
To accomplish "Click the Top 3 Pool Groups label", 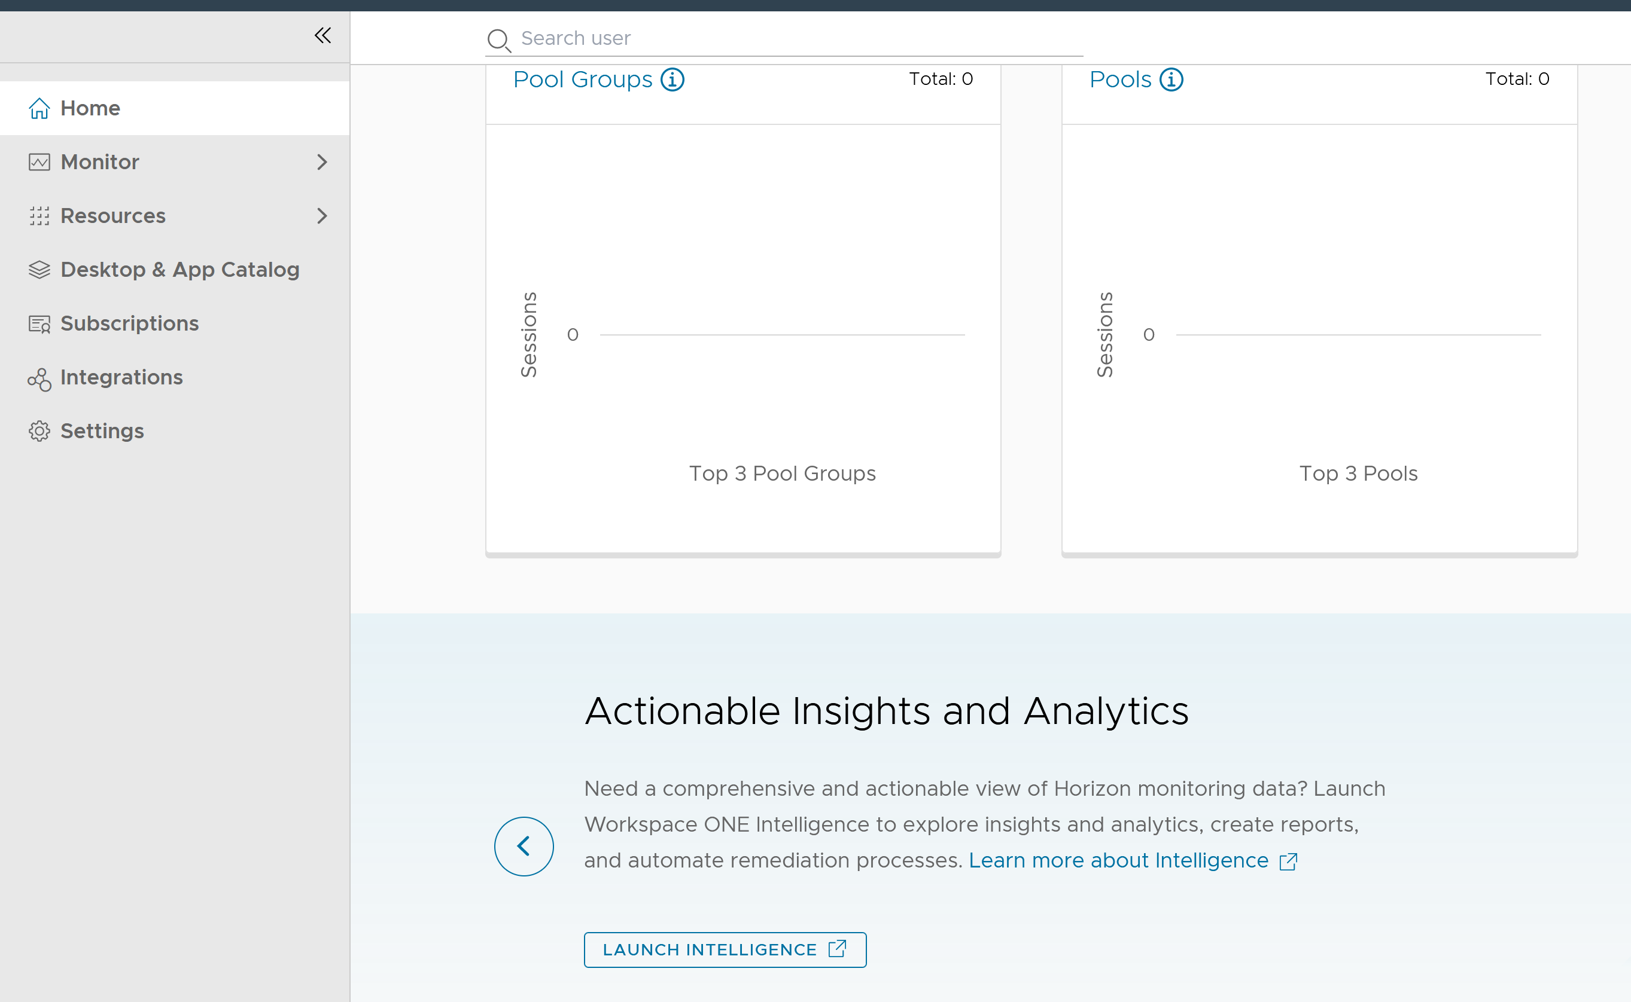I will click(x=783, y=473).
